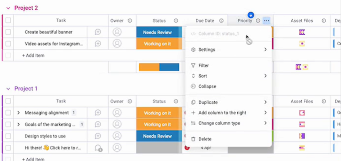The height and width of the screenshot is (161, 341).
Task: Open conversation bubble for Create beautiful banner
Action: coord(98,32)
